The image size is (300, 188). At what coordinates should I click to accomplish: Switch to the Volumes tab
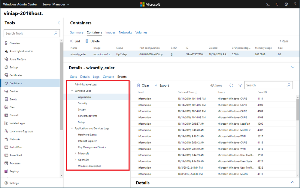click(x=141, y=32)
